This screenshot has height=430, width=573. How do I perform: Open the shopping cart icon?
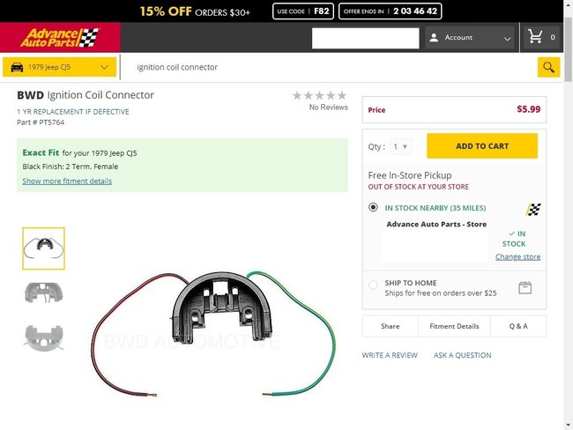click(534, 37)
